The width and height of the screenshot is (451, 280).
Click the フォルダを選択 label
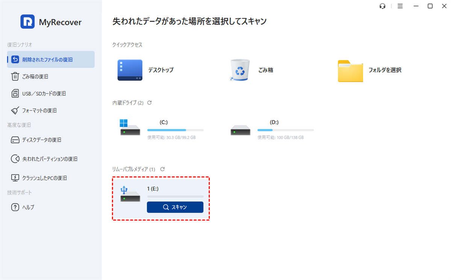click(385, 70)
